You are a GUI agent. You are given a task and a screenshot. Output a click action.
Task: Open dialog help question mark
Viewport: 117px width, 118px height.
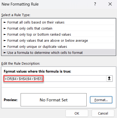(95, 4)
